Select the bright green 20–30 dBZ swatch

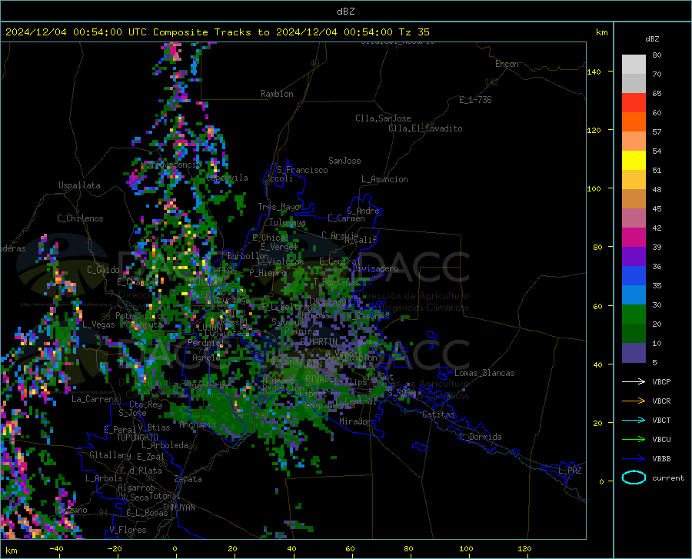[x=634, y=314]
